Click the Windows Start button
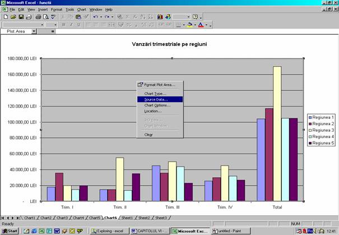The image size is (339, 235). [10, 231]
